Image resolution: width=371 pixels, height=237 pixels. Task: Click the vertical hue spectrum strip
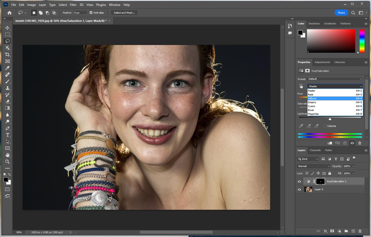pyautogui.click(x=362, y=41)
